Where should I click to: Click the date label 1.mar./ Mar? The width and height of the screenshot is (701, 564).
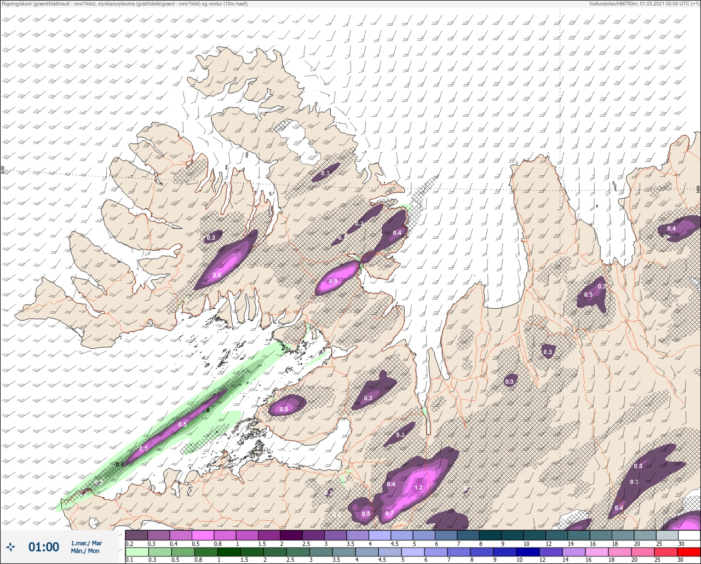[87, 543]
